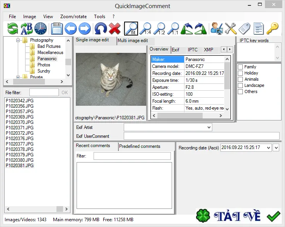Screen dimensions: 285x227
Task: Click the OK button beside File filter
Action: 65,93
